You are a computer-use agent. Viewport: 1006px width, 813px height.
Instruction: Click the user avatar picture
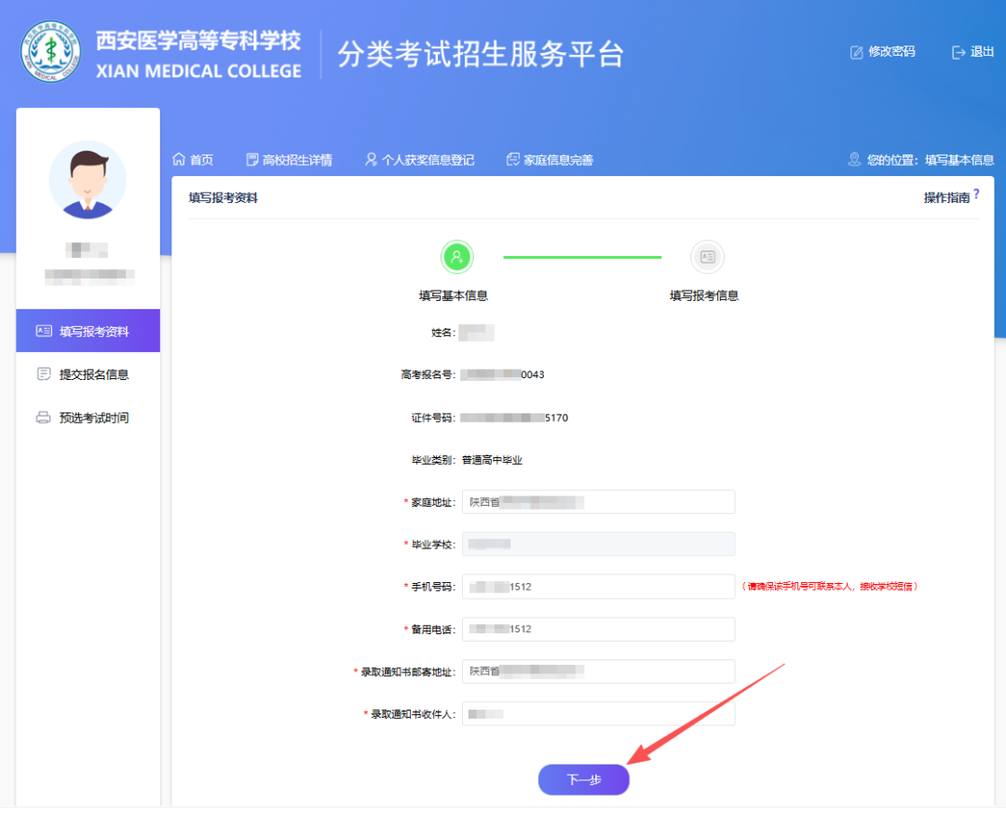(88, 180)
